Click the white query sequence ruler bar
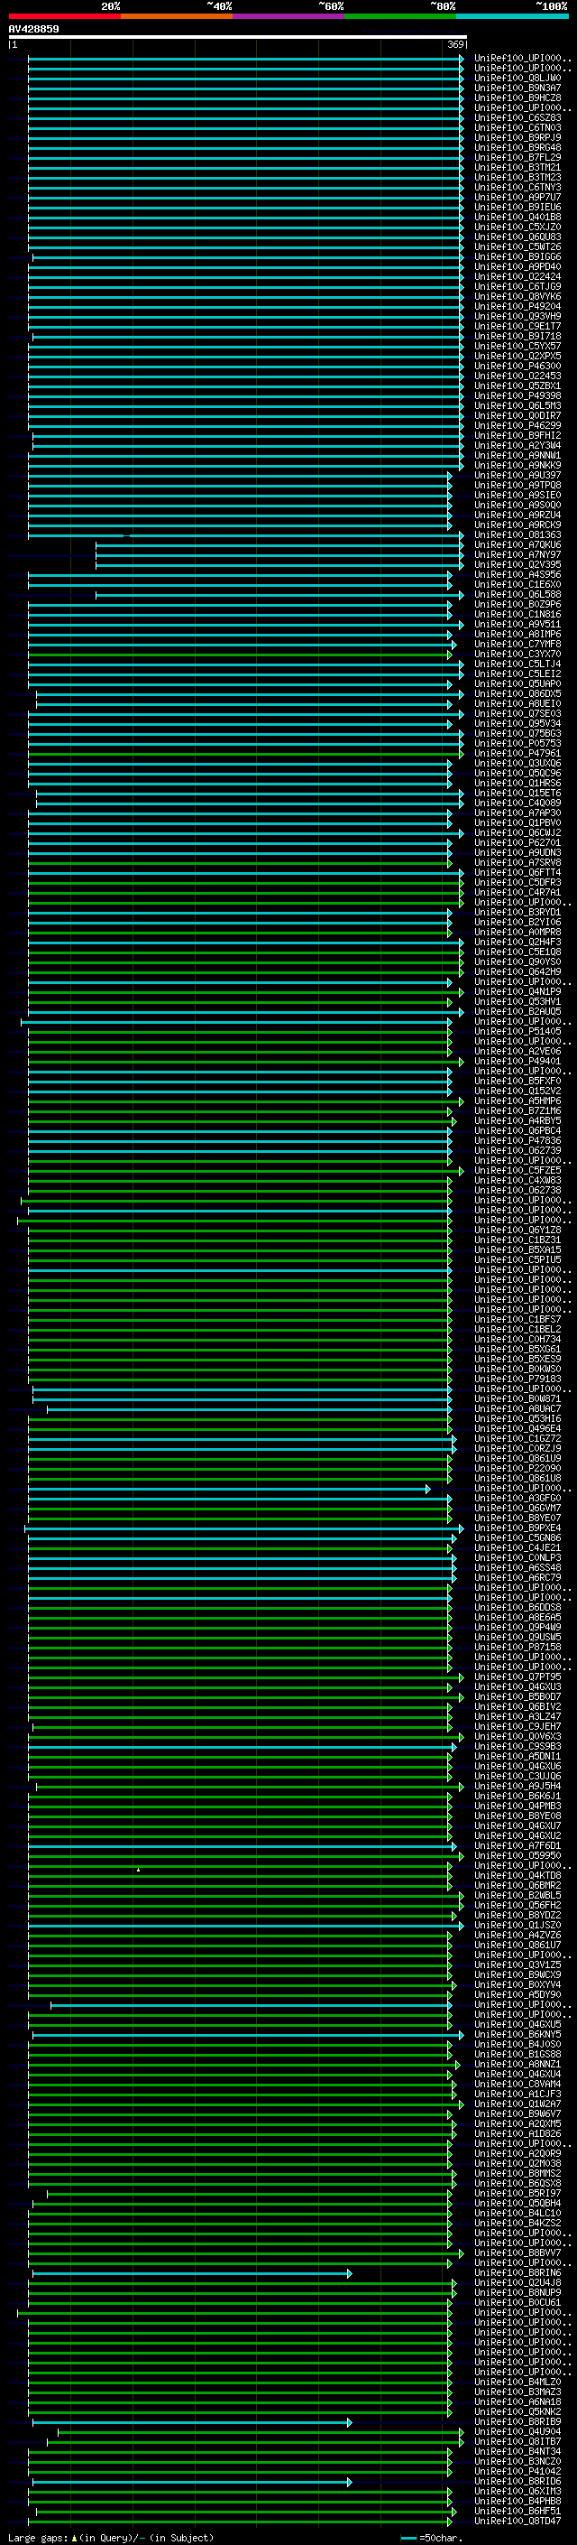The width and height of the screenshot is (577, 2545). coord(237,36)
